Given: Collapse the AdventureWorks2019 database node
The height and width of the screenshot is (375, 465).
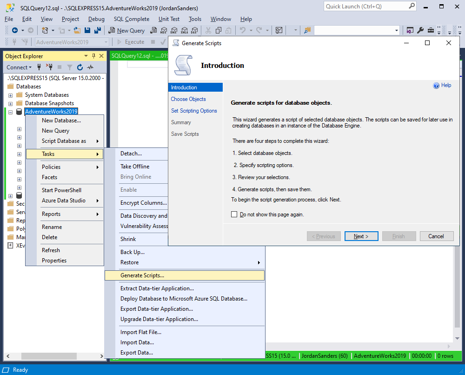Looking at the screenshot, I should pos(10,112).
